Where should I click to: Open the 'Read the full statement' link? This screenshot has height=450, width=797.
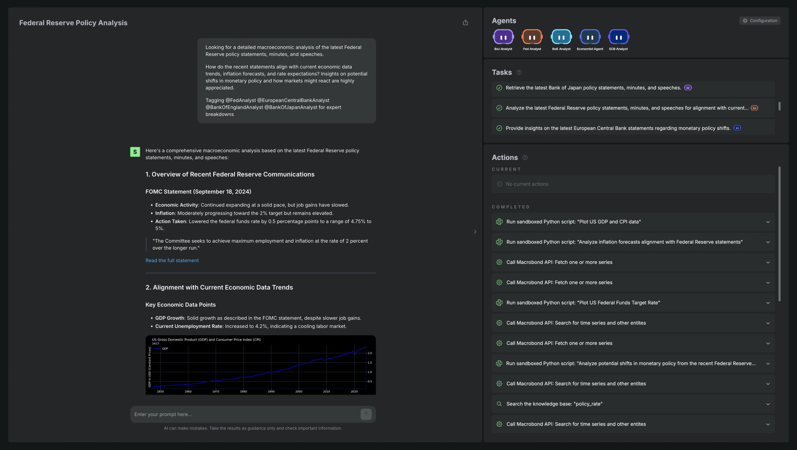pos(172,260)
